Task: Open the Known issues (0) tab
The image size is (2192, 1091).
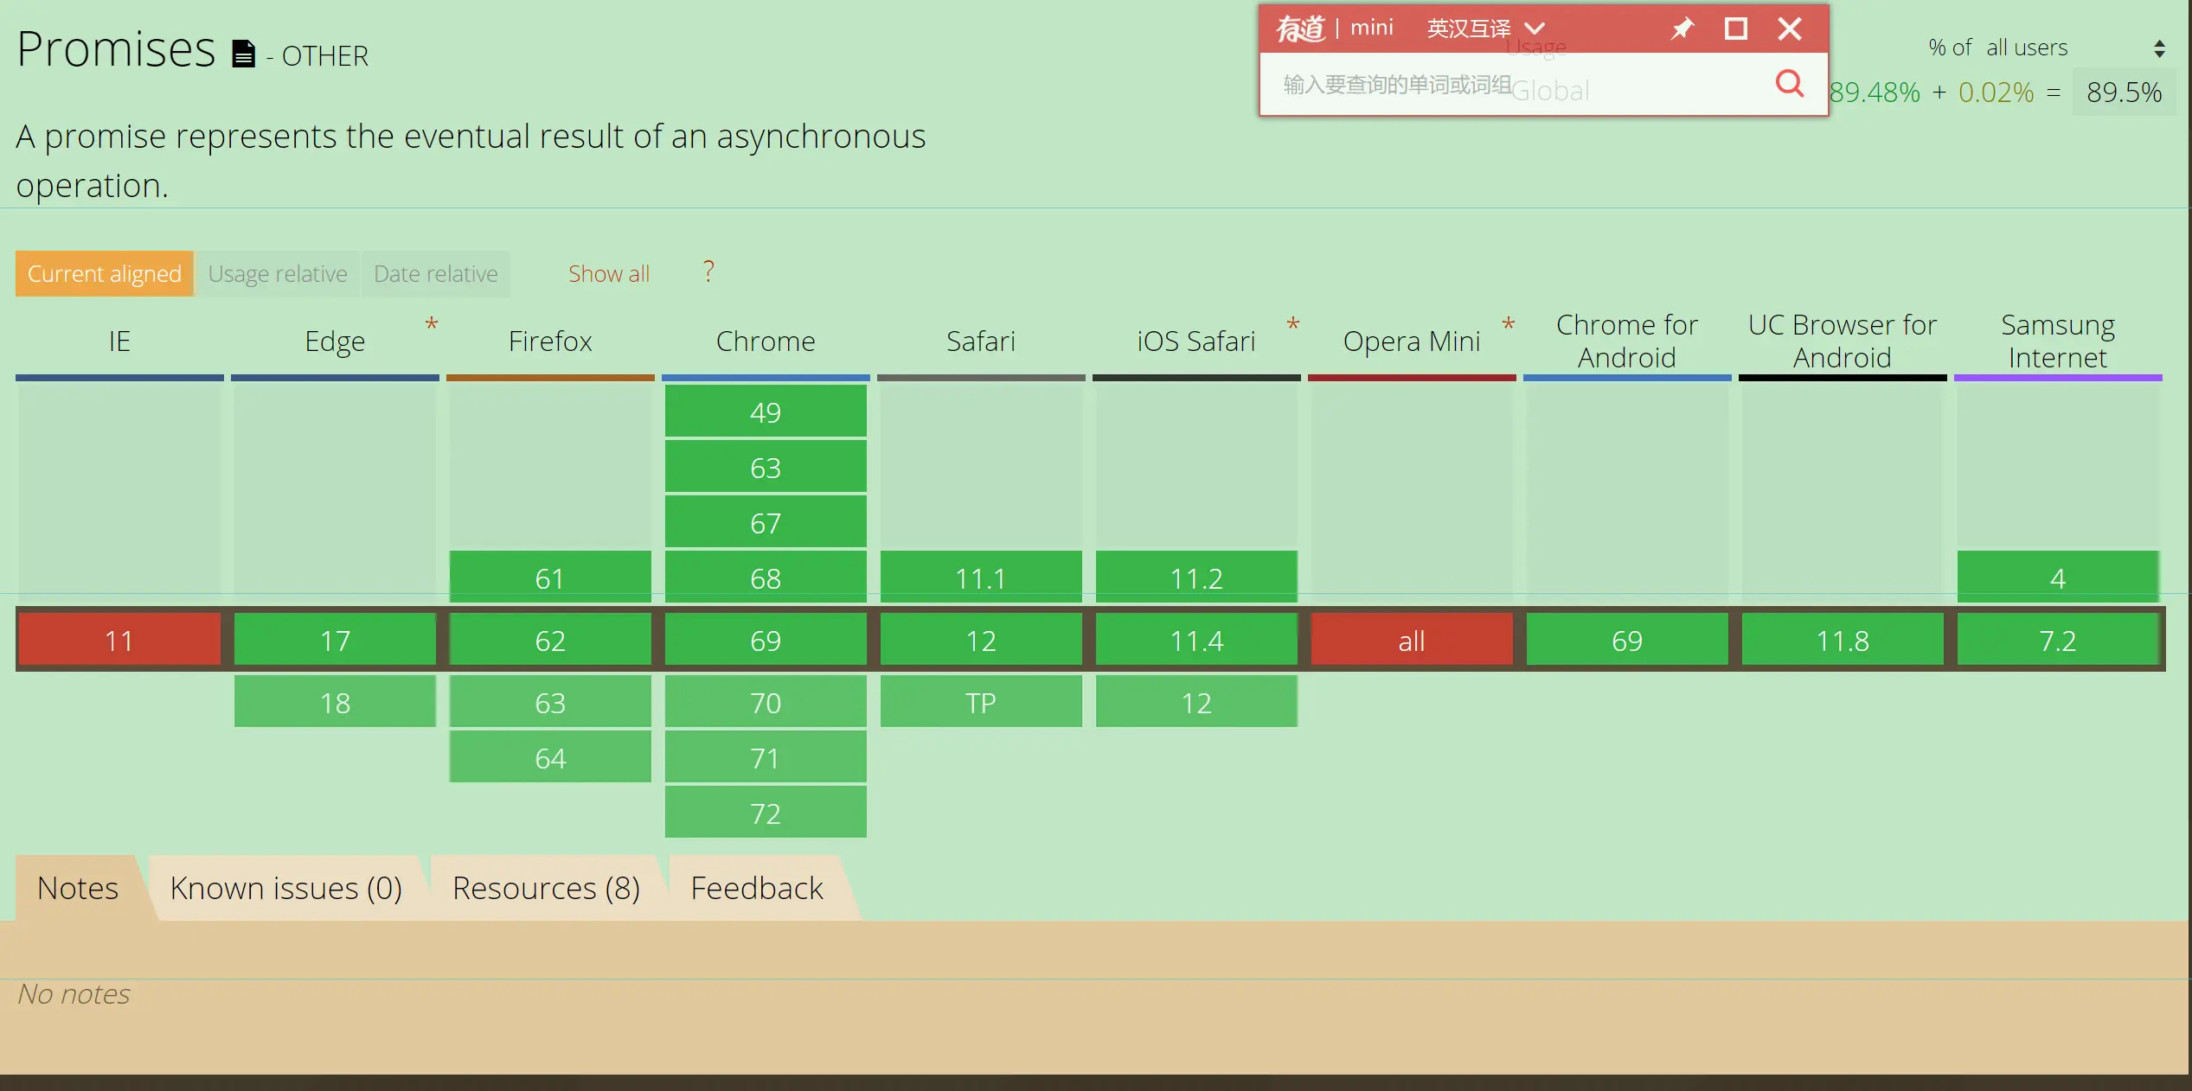Action: pos(286,888)
